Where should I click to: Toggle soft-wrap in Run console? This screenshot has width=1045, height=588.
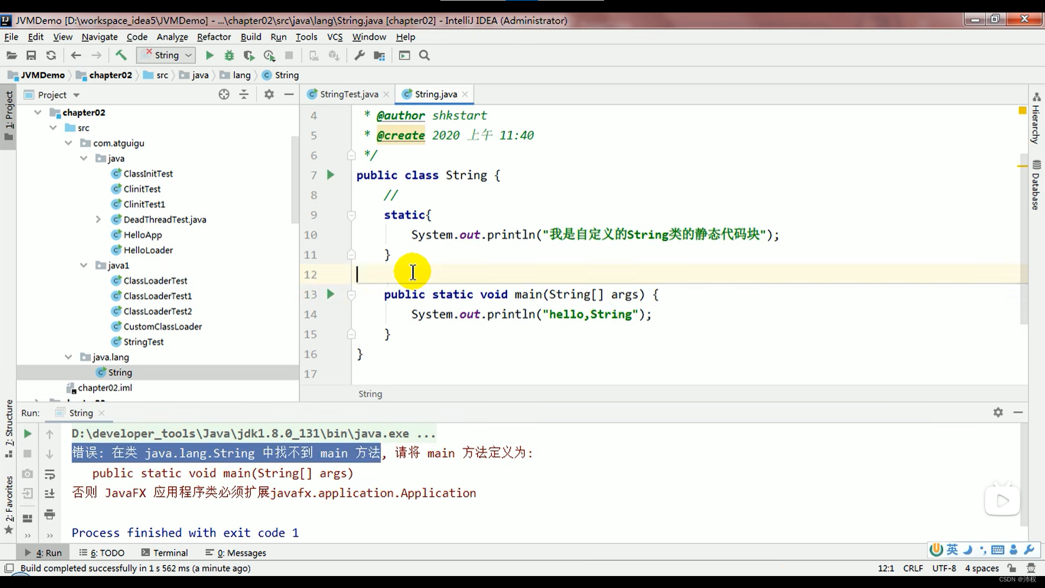pyautogui.click(x=50, y=474)
